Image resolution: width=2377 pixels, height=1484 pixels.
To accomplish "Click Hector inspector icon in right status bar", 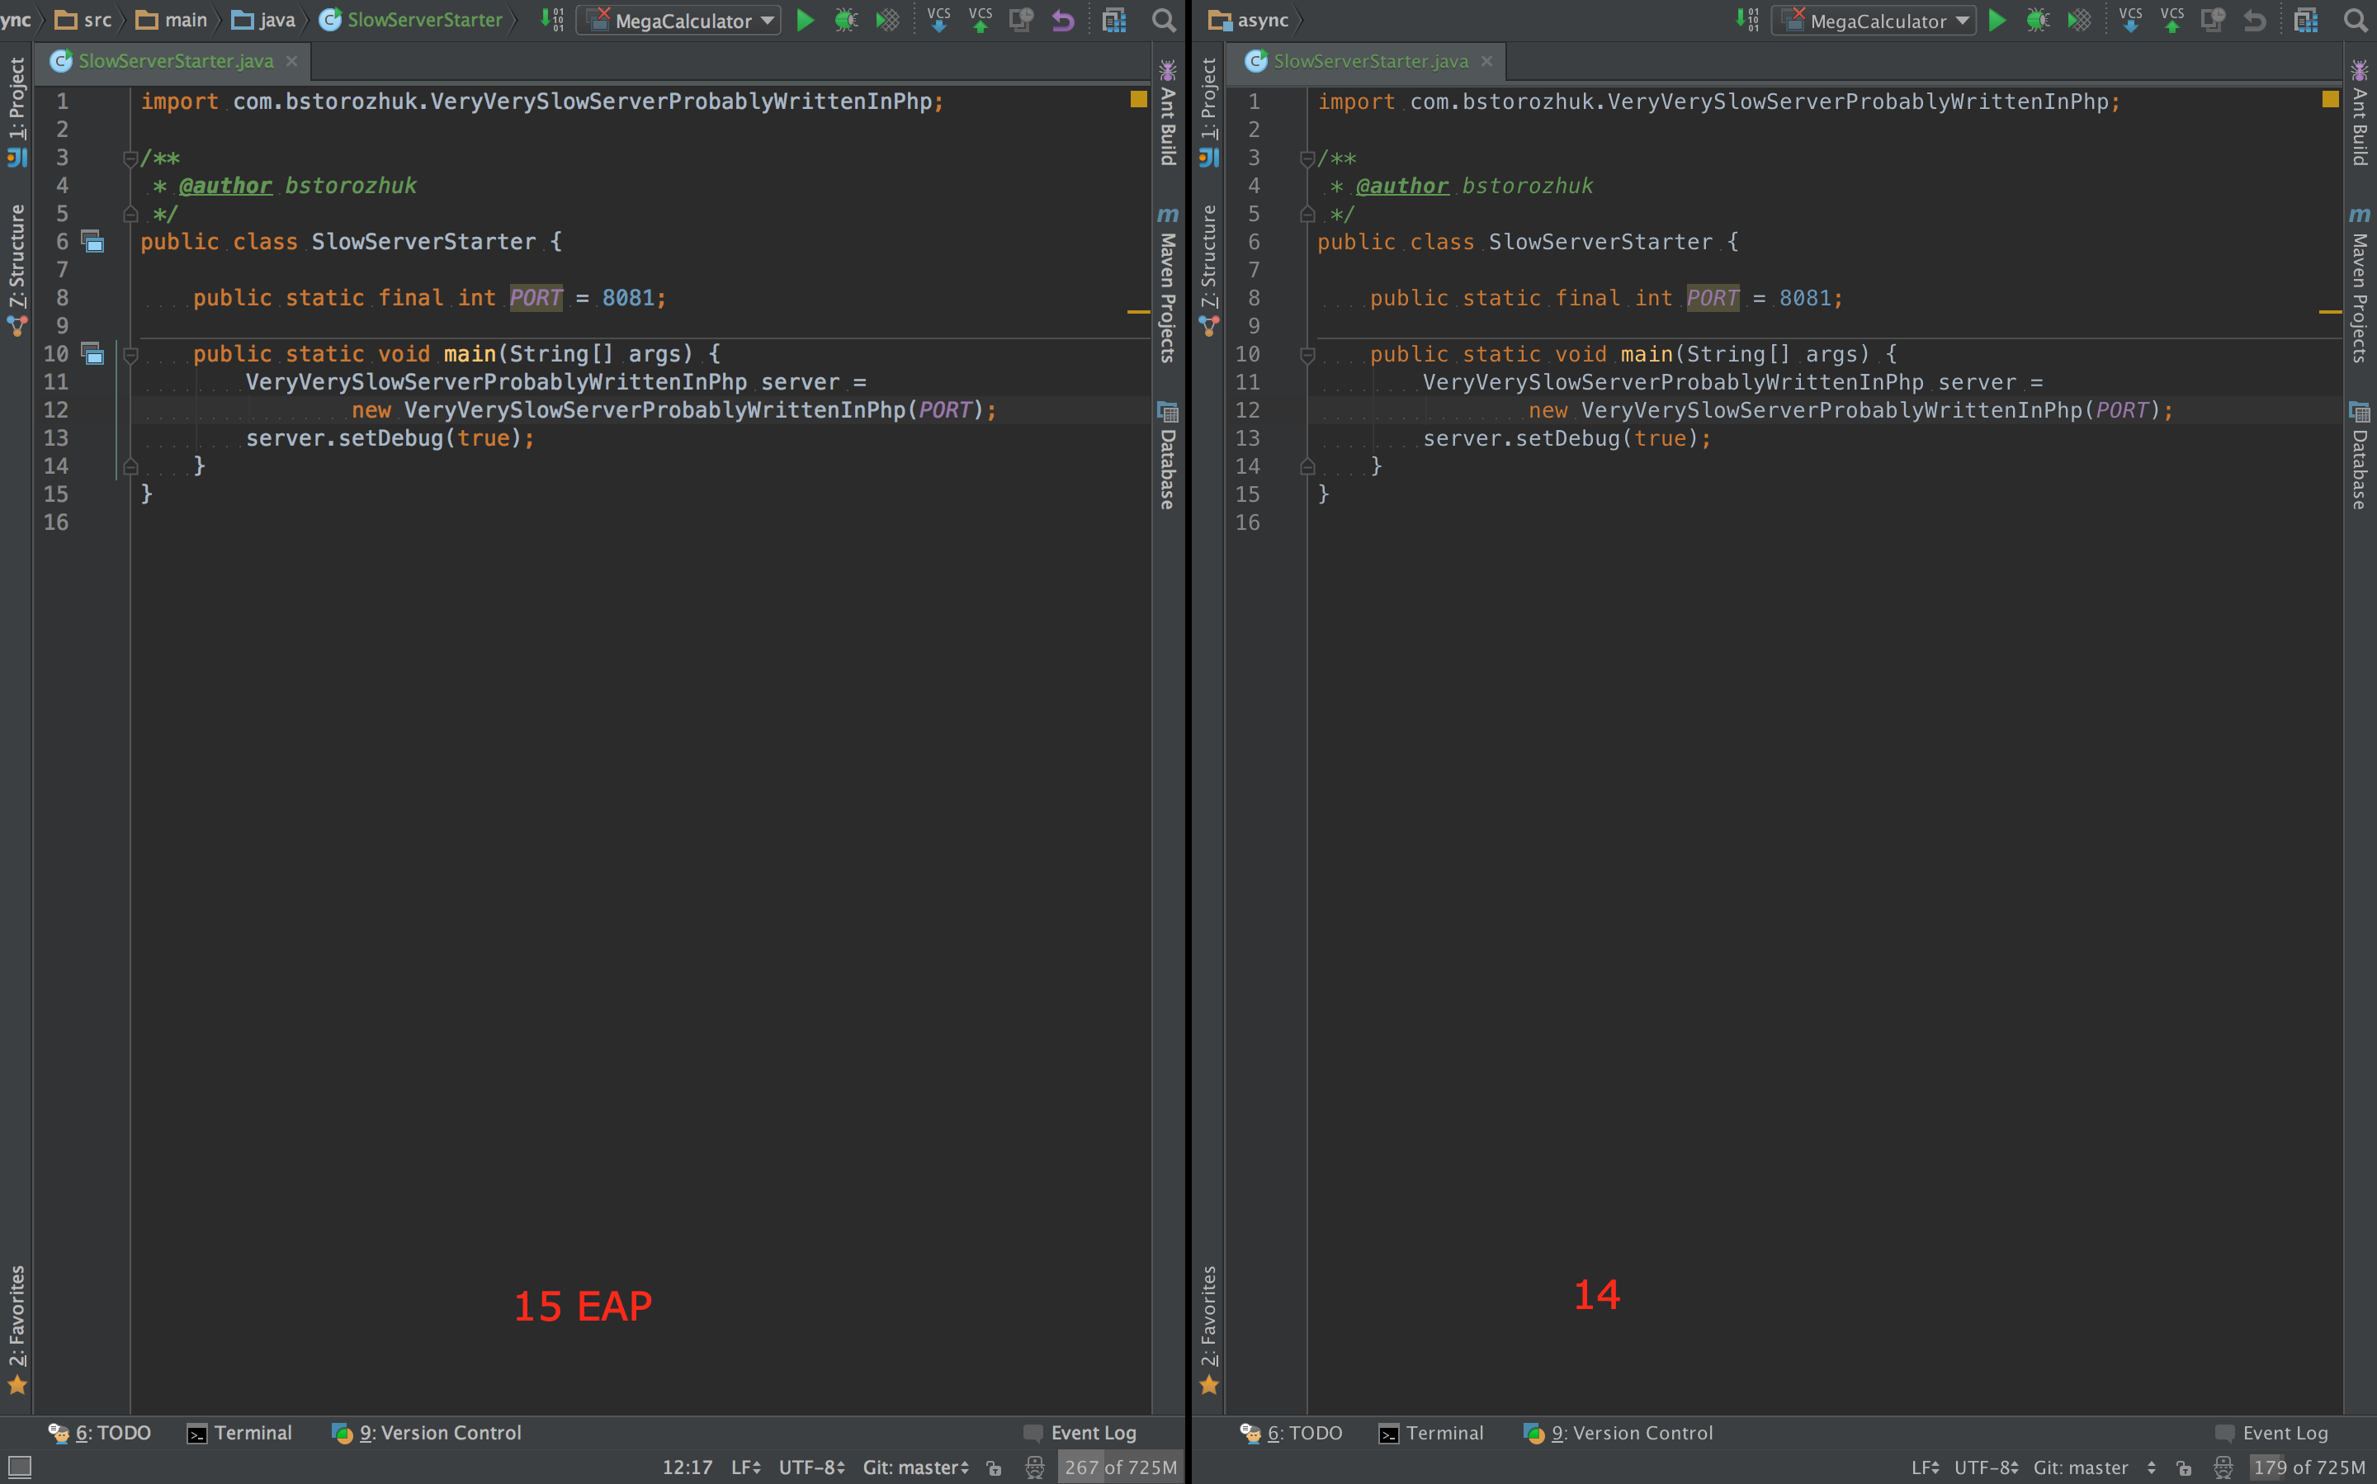I will click(x=2223, y=1467).
